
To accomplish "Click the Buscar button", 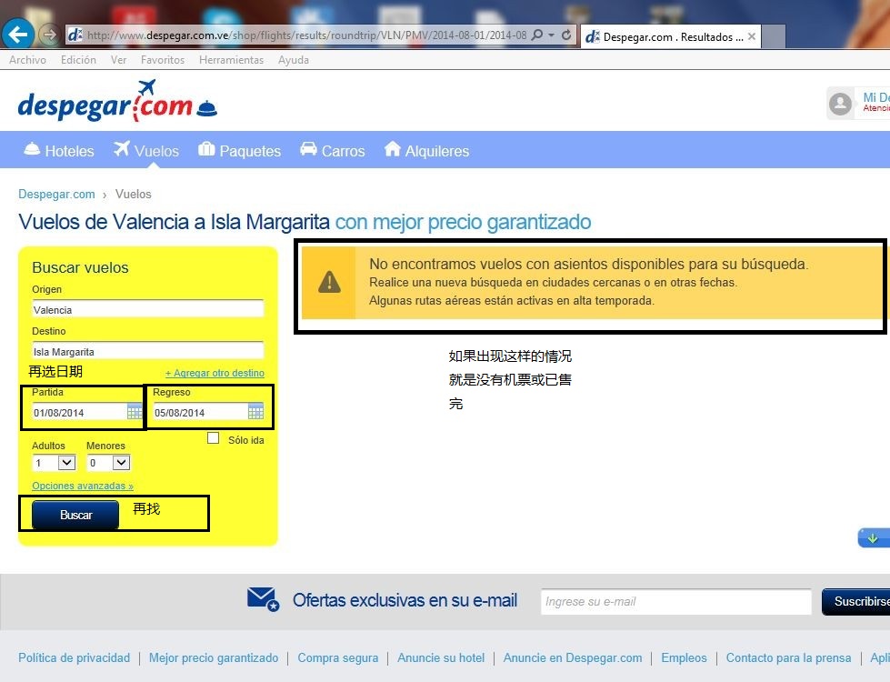I will (75, 515).
